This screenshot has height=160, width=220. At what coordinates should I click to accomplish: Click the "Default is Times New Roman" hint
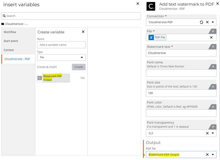[166, 66]
